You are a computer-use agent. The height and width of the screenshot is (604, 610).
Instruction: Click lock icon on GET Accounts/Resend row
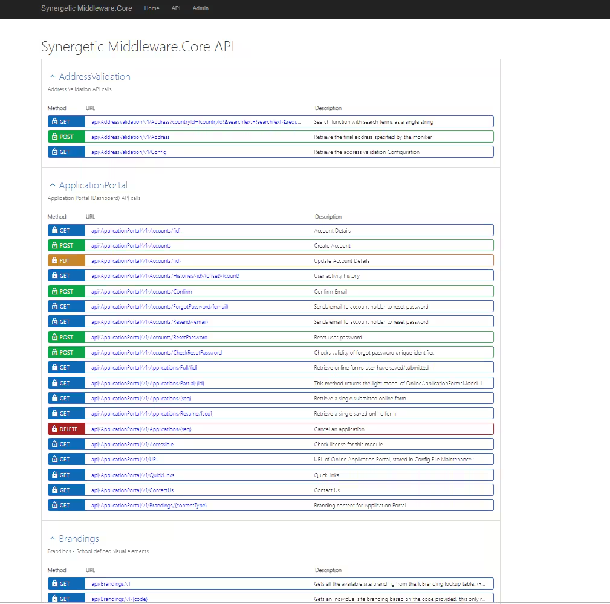point(54,322)
